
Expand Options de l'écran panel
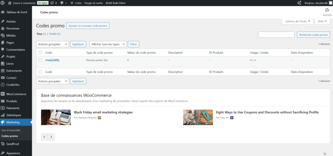(298, 21)
